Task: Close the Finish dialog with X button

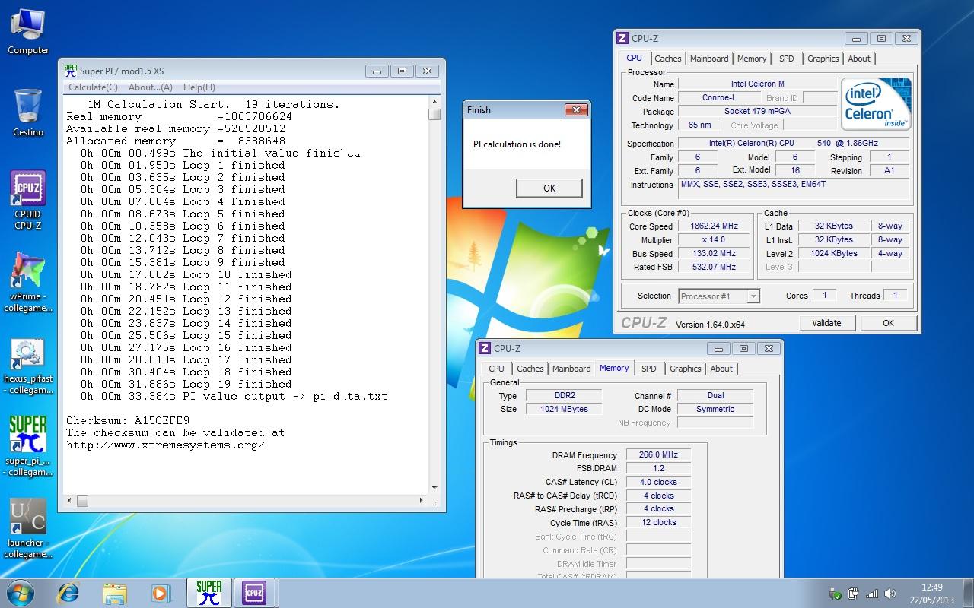Action: pyautogui.click(x=575, y=109)
